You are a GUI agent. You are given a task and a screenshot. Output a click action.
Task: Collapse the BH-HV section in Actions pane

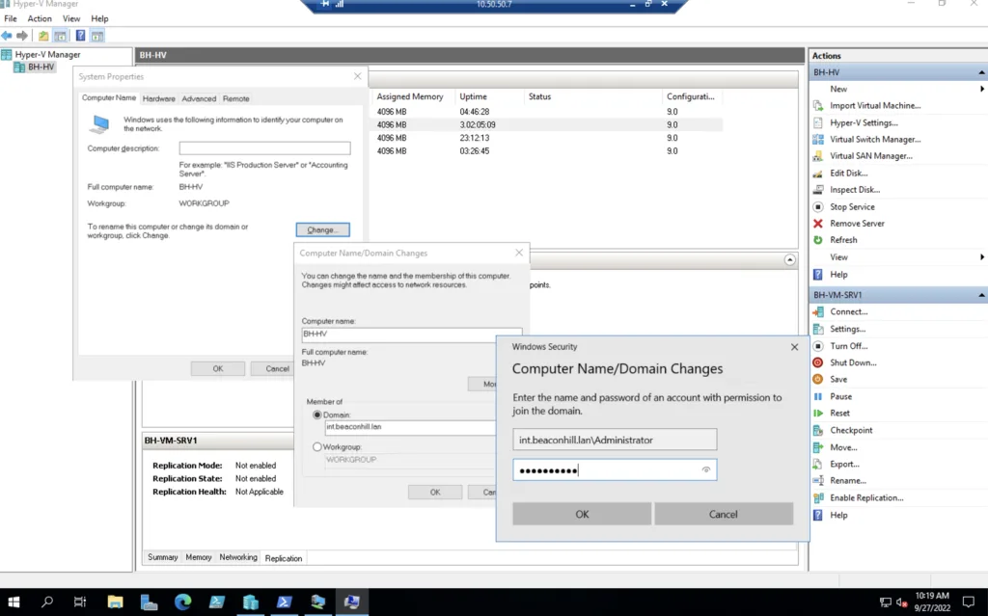(981, 72)
